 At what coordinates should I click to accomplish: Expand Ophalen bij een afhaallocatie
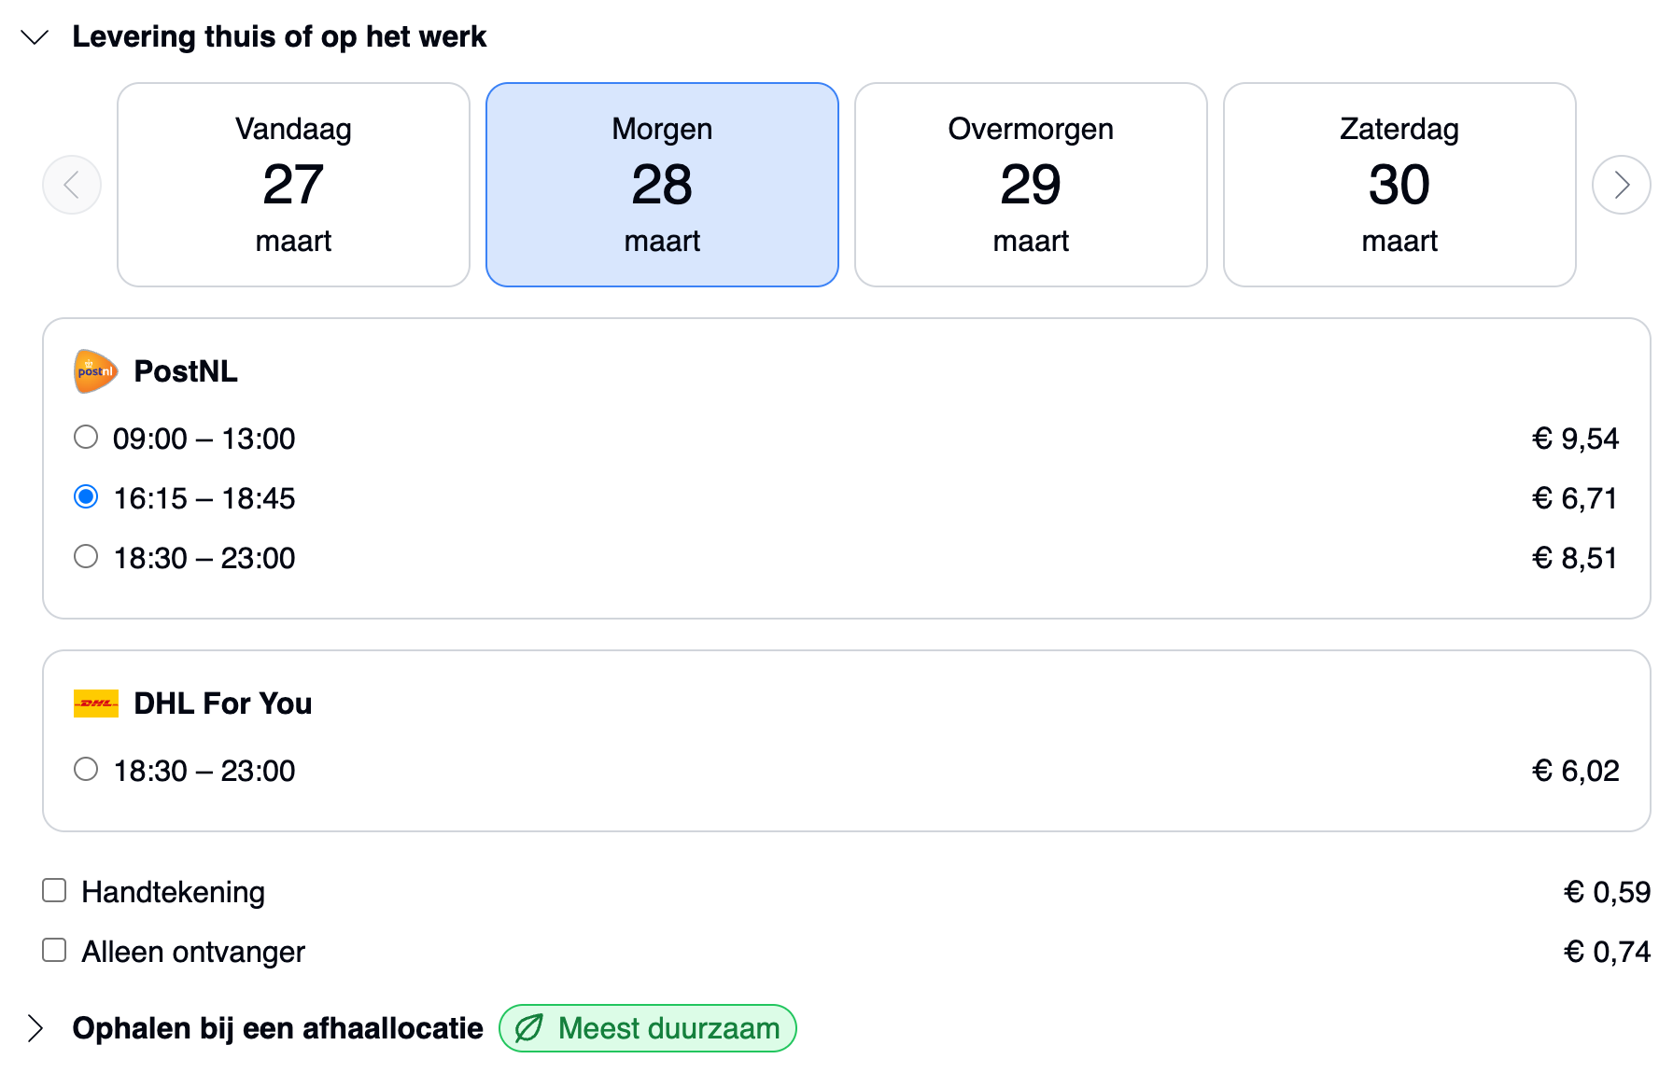pyautogui.click(x=277, y=1027)
